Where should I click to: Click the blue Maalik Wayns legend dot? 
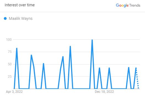tap(5, 18)
